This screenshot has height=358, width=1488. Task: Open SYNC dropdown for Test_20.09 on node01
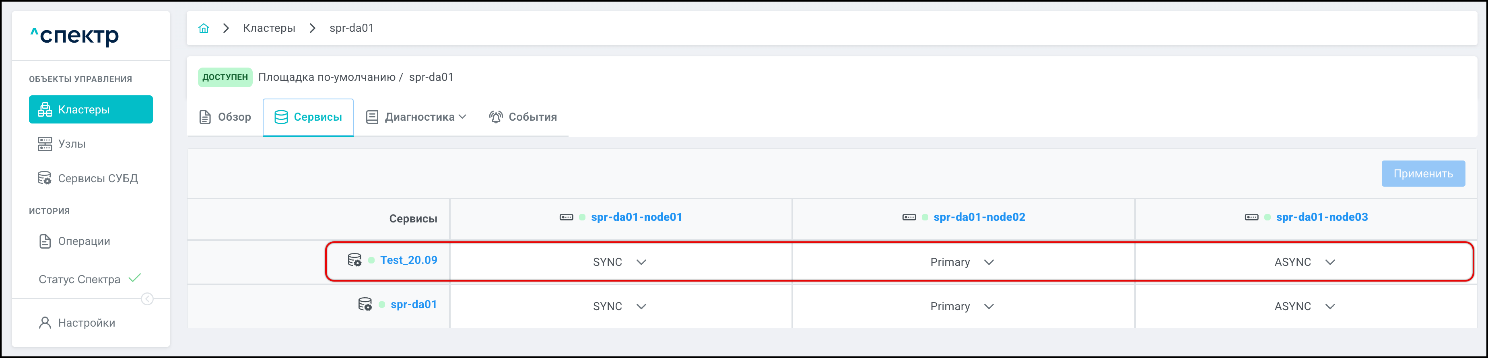[619, 262]
